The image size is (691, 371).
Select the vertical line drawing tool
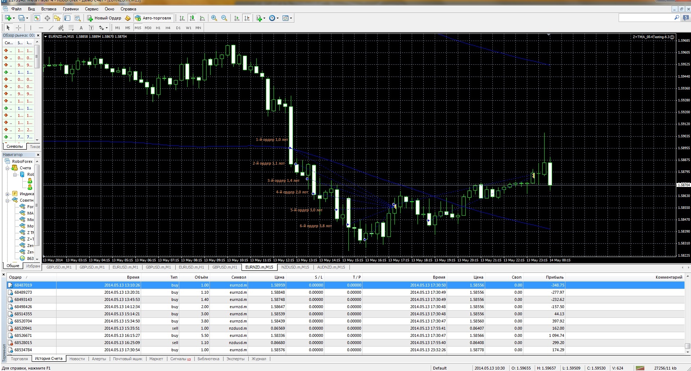click(x=31, y=28)
